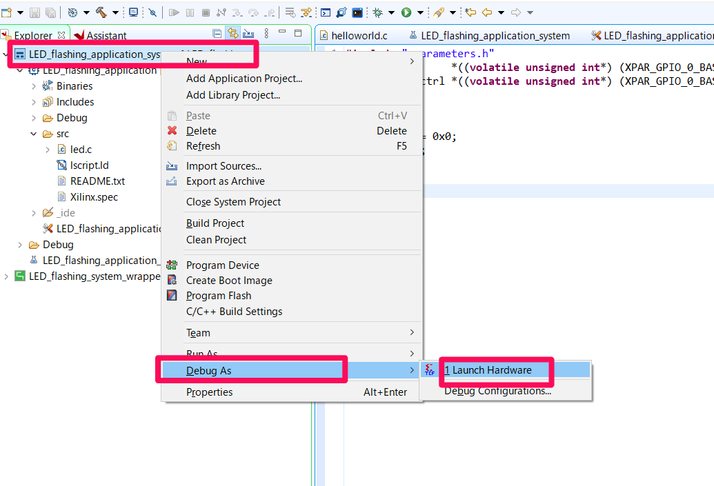This screenshot has height=486, width=714.
Task: Choose Create Boot Image menu entry
Action: point(291,281)
